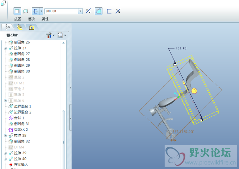Click the model tree show list icon
Screen dimensions: 239x169
(60, 35)
